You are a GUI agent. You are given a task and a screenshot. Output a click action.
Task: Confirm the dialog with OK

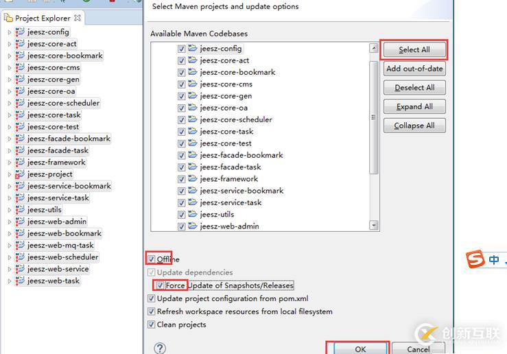click(361, 349)
